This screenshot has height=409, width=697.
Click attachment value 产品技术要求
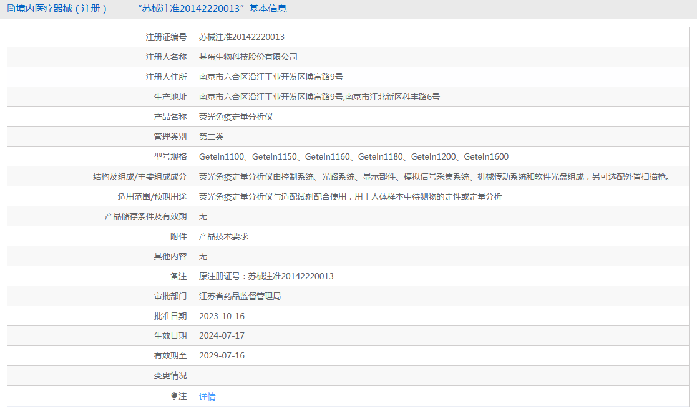(223, 237)
